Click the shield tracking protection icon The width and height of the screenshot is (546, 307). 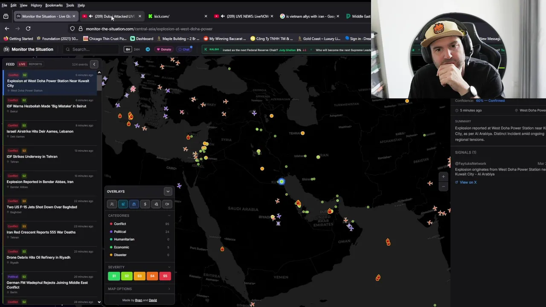point(73,29)
